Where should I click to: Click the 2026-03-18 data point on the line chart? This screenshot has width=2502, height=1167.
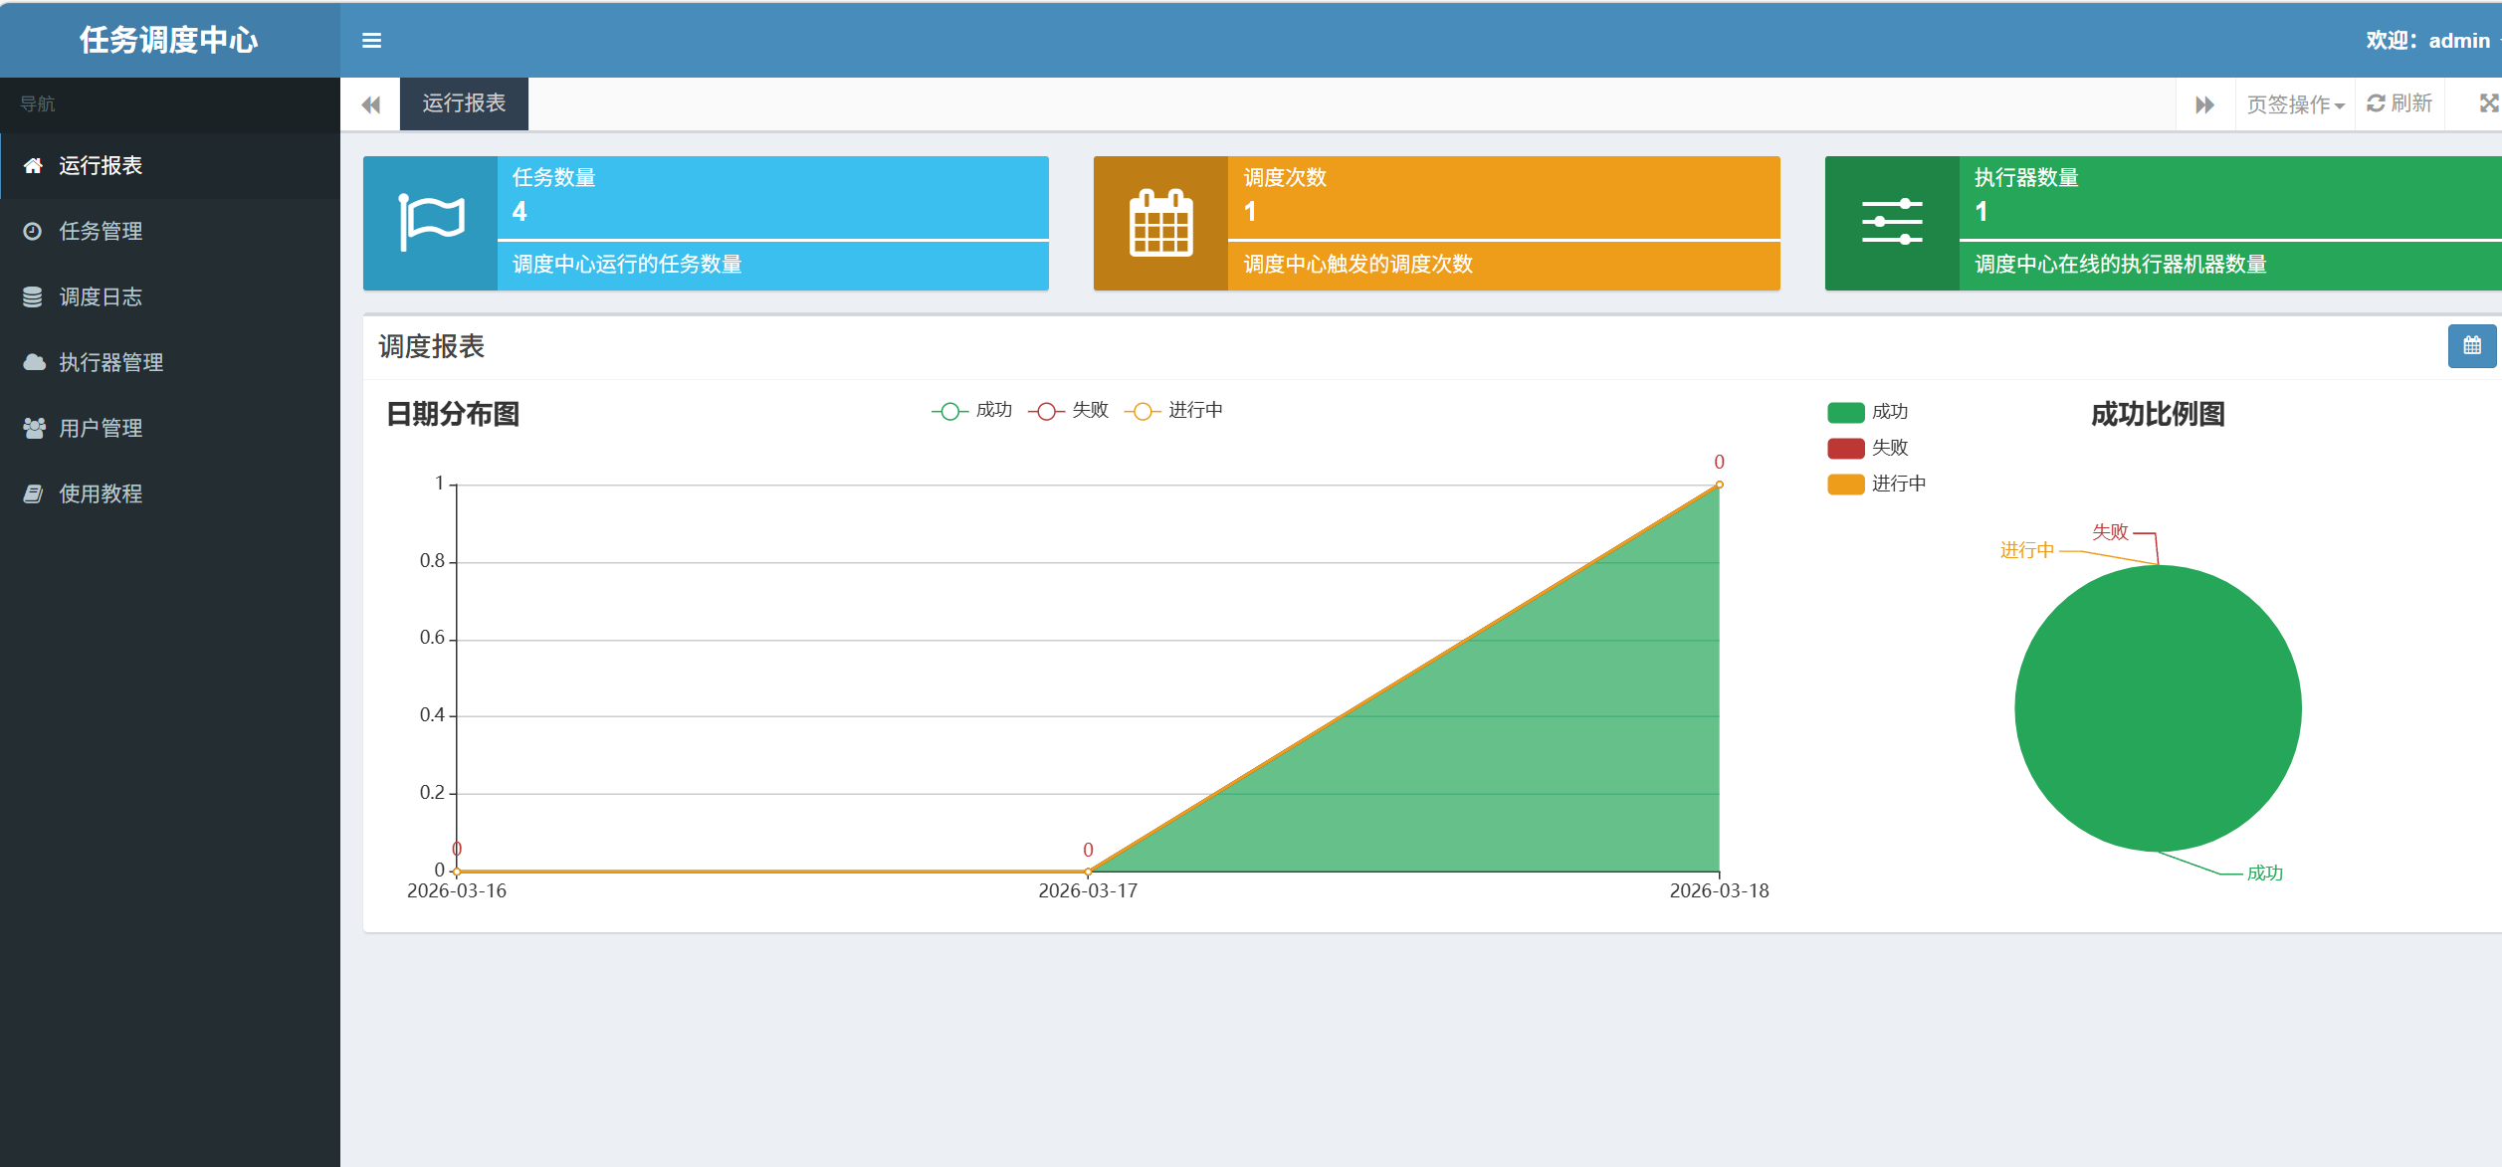tap(1719, 485)
